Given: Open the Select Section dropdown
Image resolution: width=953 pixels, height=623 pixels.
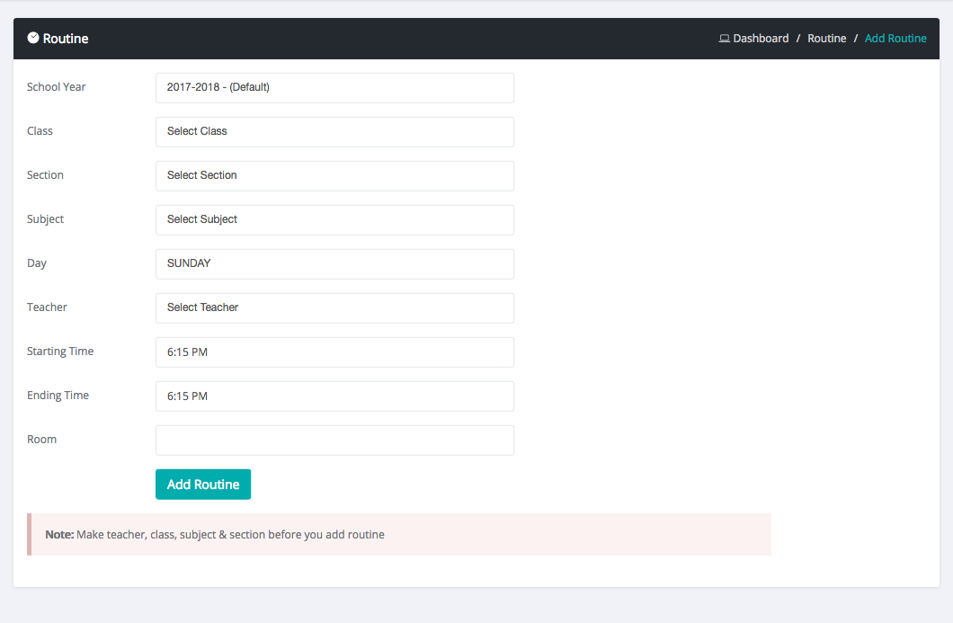Looking at the screenshot, I should 334,176.
